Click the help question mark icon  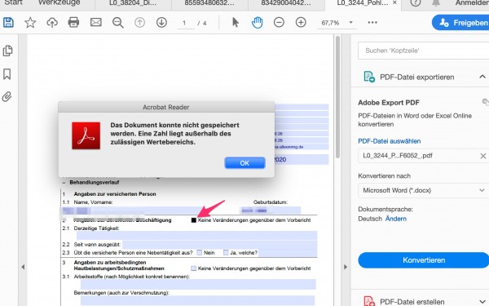(416, 2)
